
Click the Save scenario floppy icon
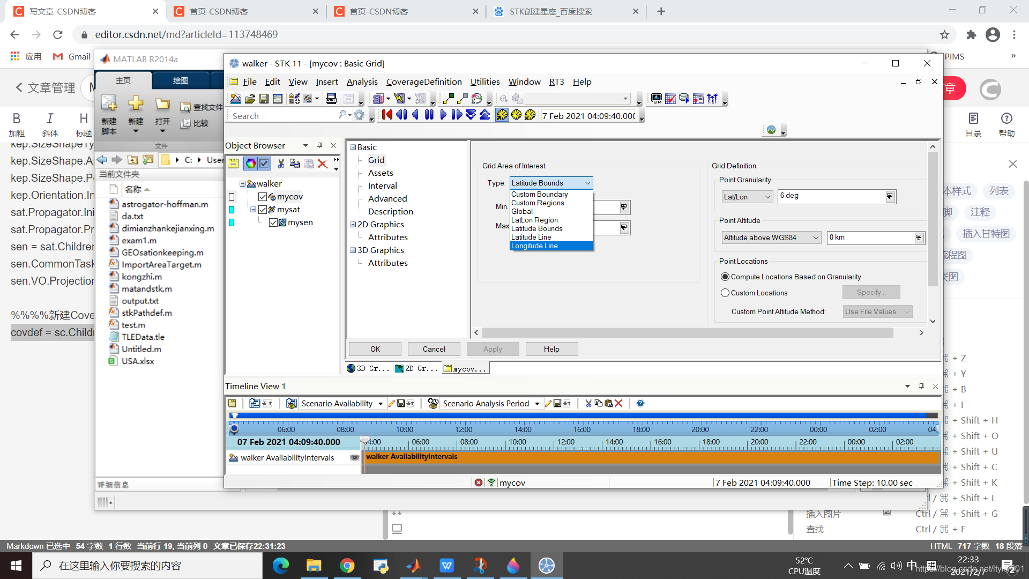(x=264, y=99)
